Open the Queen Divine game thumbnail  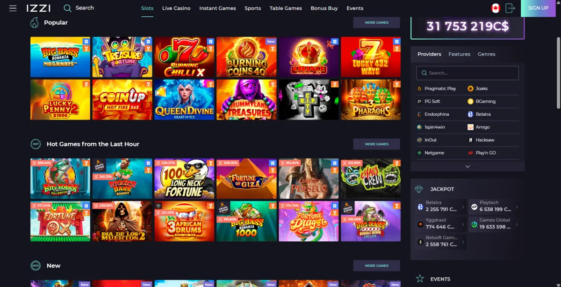[x=184, y=99]
